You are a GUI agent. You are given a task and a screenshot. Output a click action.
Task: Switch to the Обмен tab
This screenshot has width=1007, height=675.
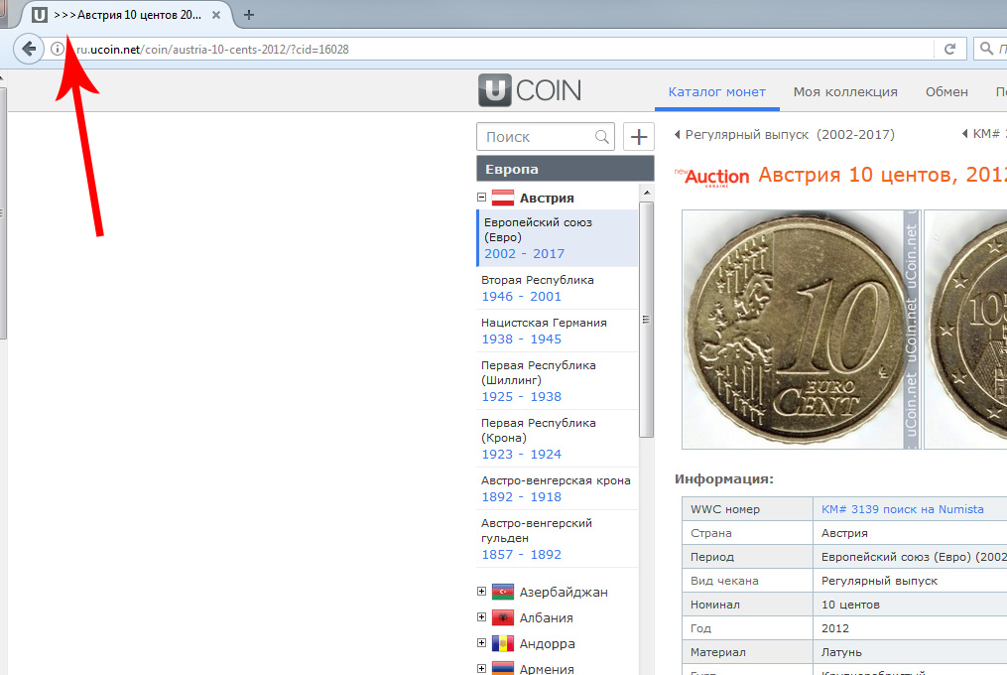946,91
